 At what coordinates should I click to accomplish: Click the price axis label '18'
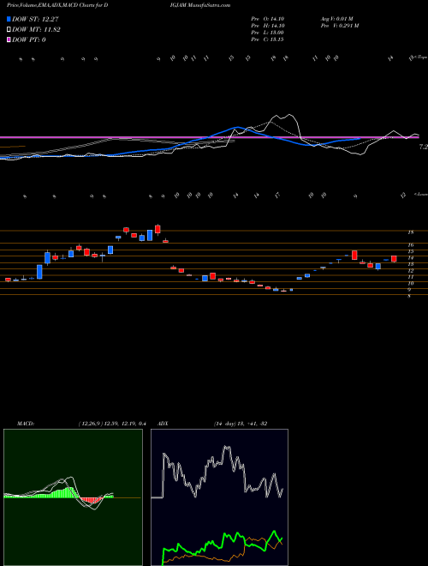click(x=410, y=232)
